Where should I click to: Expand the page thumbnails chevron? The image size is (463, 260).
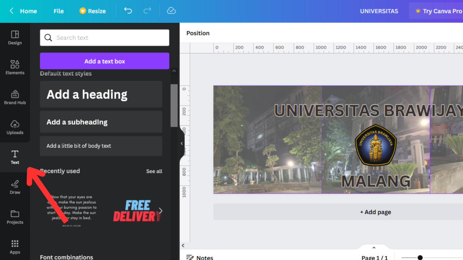tap(374, 248)
